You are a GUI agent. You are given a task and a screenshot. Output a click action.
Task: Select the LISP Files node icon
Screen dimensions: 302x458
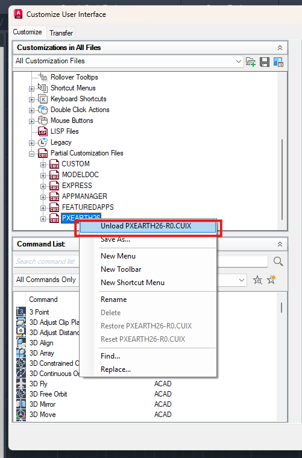pos(43,131)
